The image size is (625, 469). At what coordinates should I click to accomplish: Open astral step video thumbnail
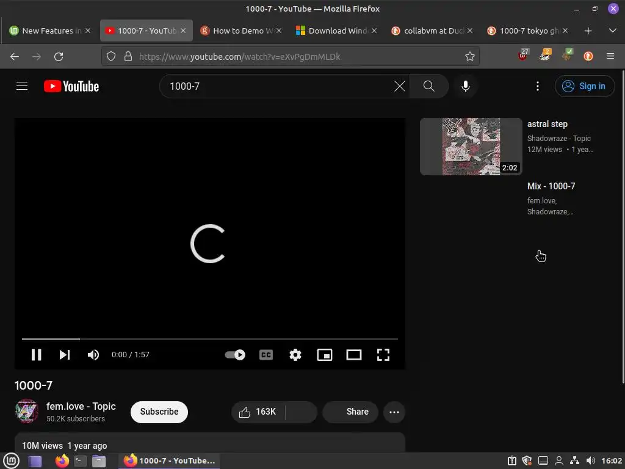[x=471, y=147]
